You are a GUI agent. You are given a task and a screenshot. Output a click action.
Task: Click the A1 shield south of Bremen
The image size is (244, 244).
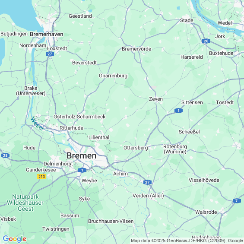pyautogui.click(x=82, y=170)
